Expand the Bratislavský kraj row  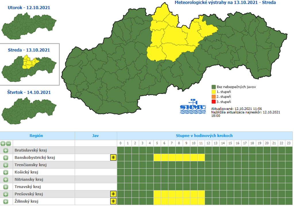point(6,150)
